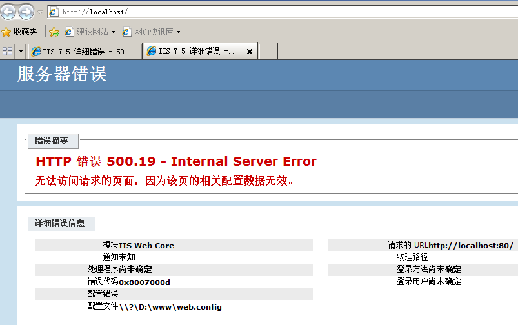
Task: Click the 处理程序 尚未确定 row
Action: (174, 270)
